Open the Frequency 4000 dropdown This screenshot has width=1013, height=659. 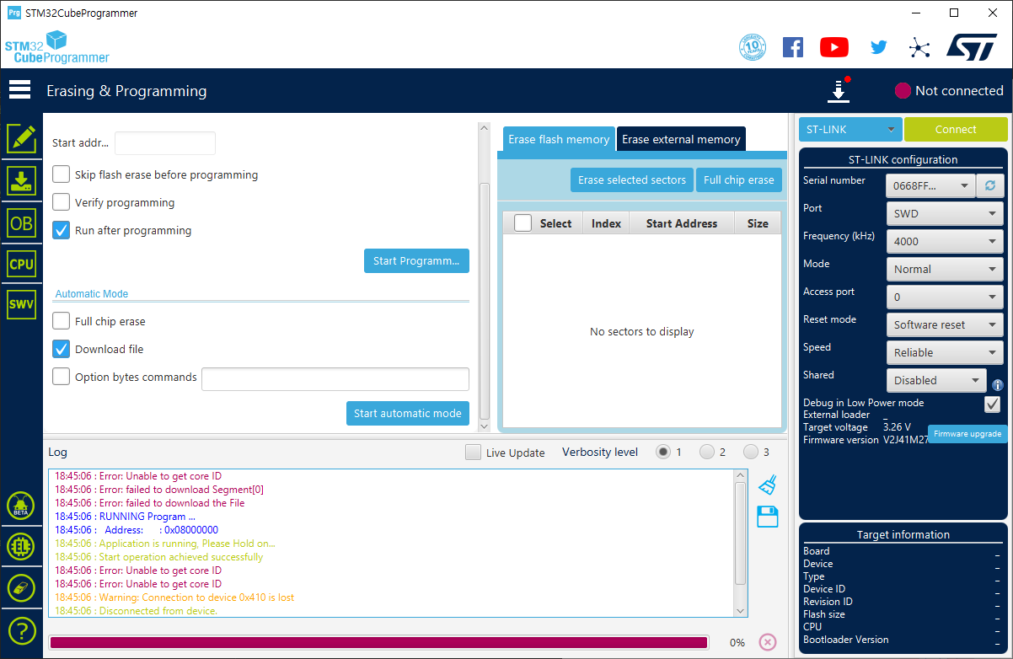pos(945,241)
